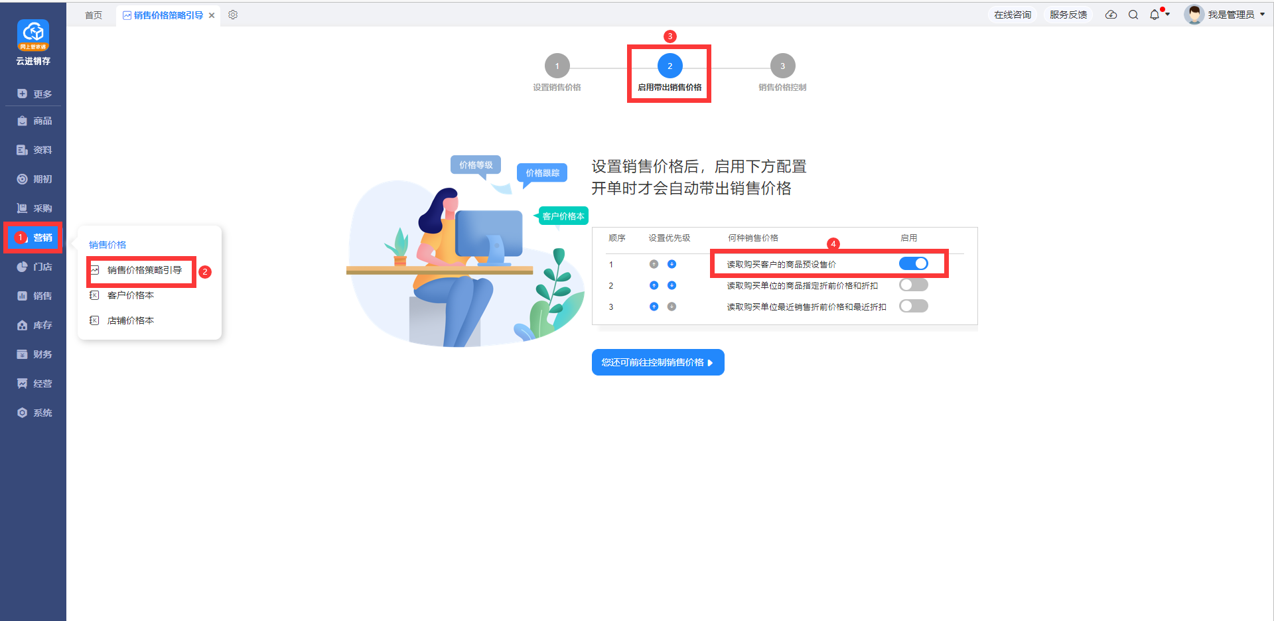
Task: Select 客户价格本 from the submenu
Action: click(x=131, y=295)
